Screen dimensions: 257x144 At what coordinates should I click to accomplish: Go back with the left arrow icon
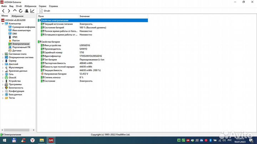(x=3, y=11)
